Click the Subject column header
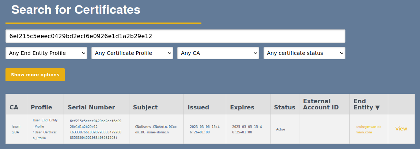This screenshot has width=420, height=149. pos(145,107)
